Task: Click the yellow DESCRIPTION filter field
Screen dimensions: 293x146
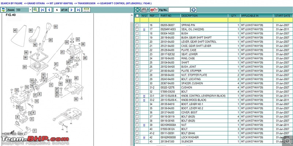Action: pyautogui.click(x=204, y=20)
